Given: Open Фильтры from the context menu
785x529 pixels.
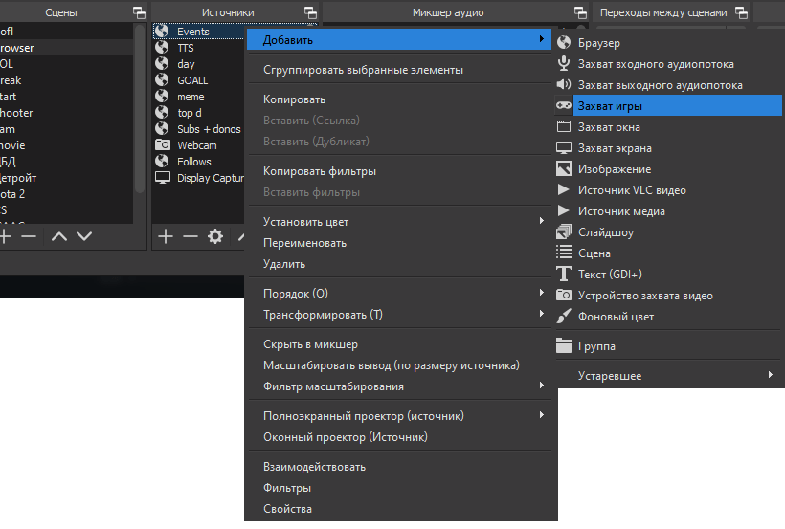Looking at the screenshot, I should coord(287,488).
